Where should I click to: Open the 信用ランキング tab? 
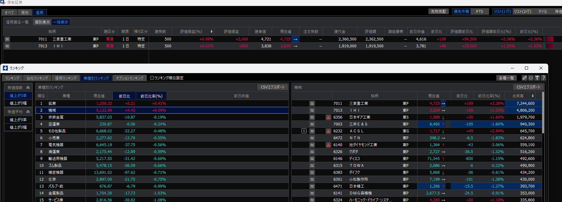click(x=66, y=78)
